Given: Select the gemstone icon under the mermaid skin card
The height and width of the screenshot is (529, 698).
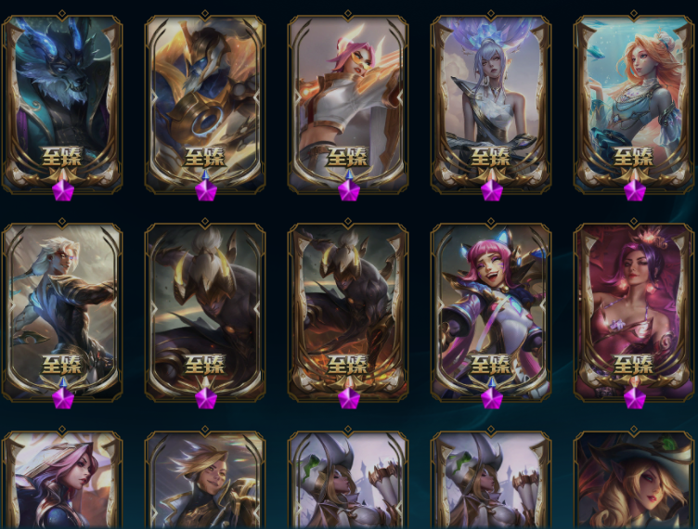Looking at the screenshot, I should click(634, 191).
